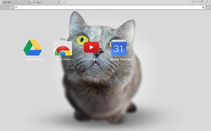The height and width of the screenshot is (131, 211).
Task: Click the YouTube label text
Action: pos(92,59)
